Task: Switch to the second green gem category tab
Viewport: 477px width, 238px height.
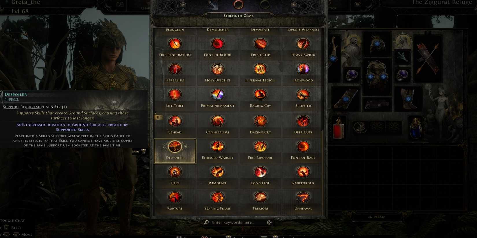Action: 265,4
